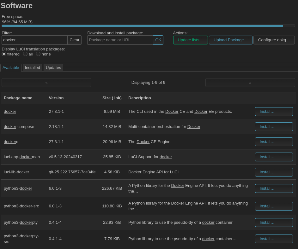Select the 'none' translation packages option
The height and width of the screenshot is (249, 298).
38,54
